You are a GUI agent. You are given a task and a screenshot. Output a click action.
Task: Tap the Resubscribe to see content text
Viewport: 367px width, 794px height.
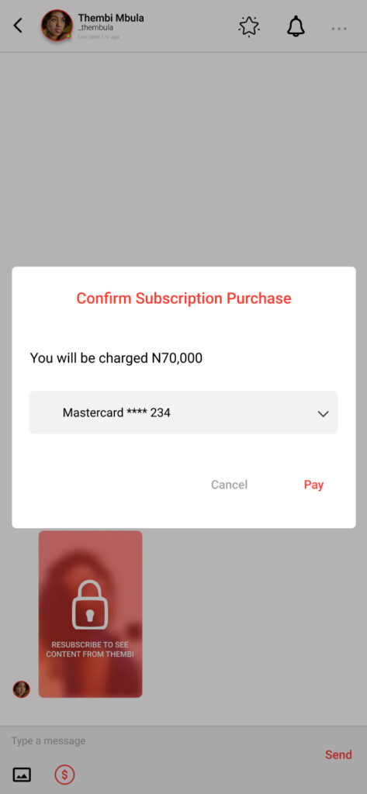pos(90,649)
